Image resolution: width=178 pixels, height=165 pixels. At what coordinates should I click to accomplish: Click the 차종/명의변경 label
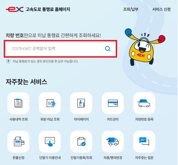[113, 158]
